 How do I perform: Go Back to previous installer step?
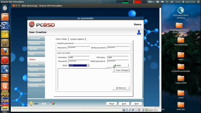point(124,104)
